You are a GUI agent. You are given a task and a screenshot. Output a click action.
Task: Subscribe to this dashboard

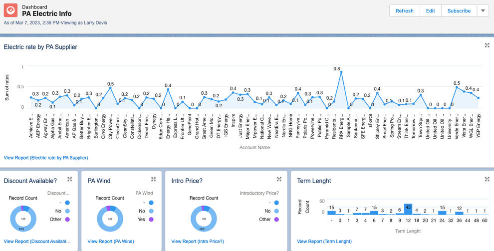(459, 10)
